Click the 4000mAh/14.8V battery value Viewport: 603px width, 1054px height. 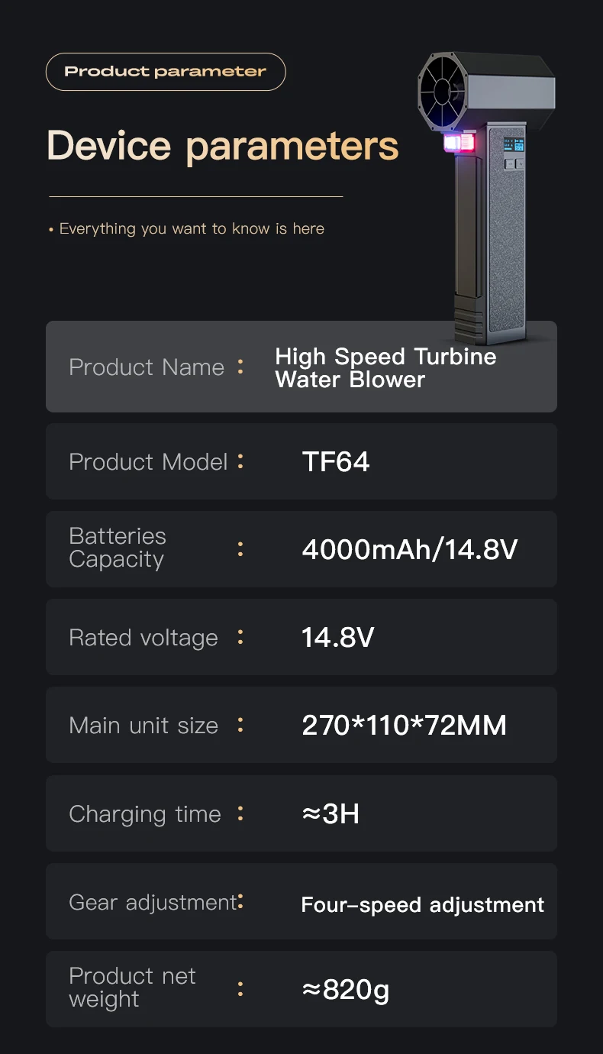point(410,549)
